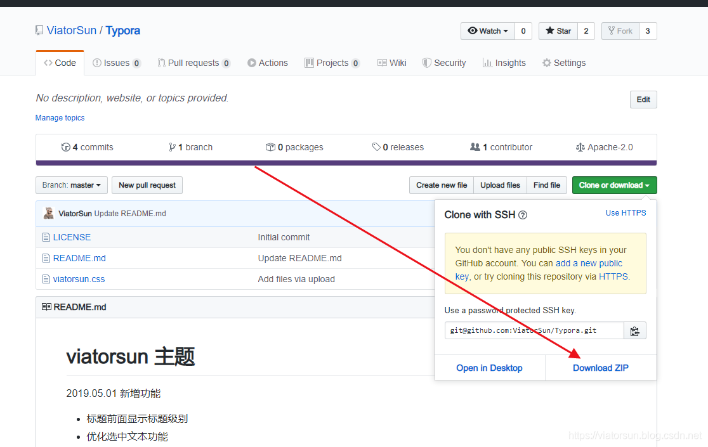View the 4 commits history
708x447 pixels.
87,147
